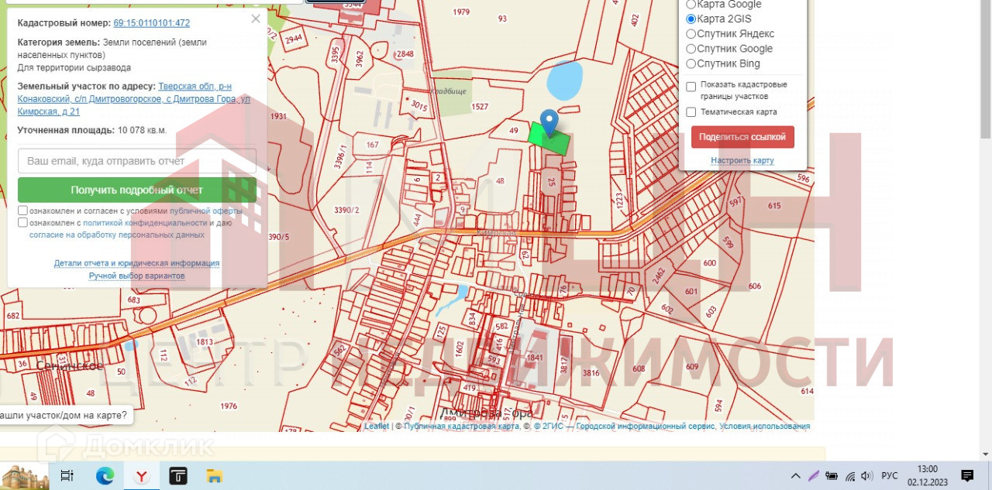The image size is (992, 490).
Task: Open the Ручной выбор вариантов link
Action: pos(137,276)
